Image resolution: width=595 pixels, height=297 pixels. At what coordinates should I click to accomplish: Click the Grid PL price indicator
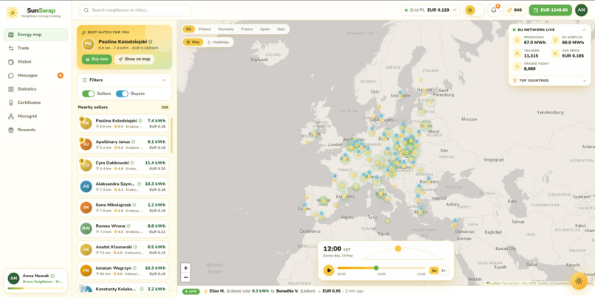click(x=430, y=10)
